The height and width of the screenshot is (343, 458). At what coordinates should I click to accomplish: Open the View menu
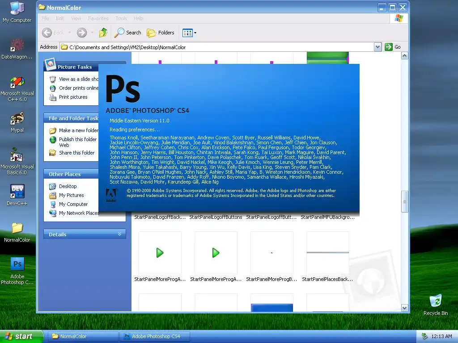[76, 18]
